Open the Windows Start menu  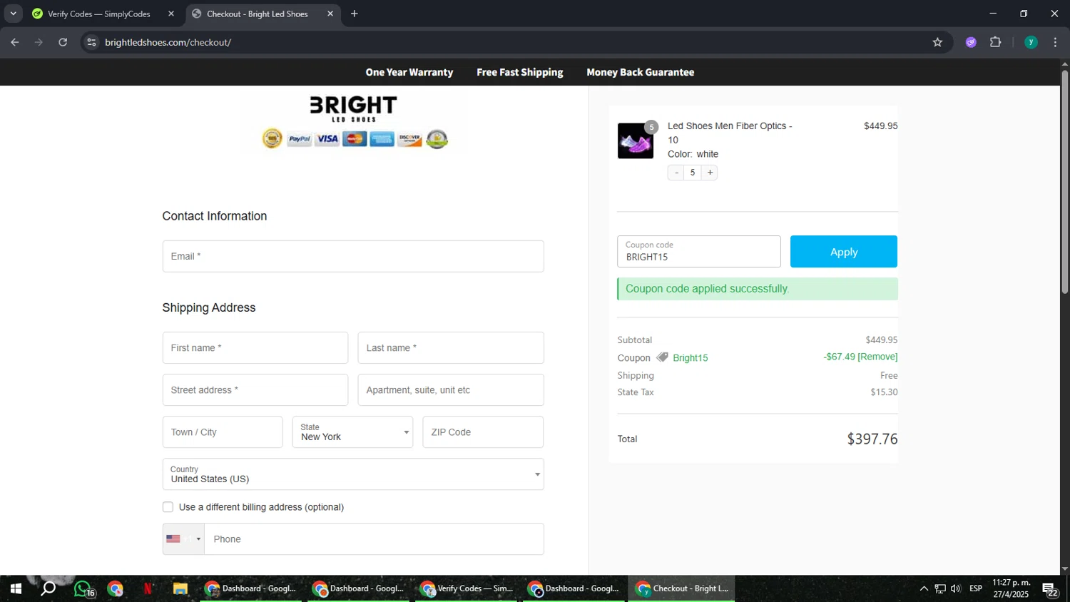15,589
